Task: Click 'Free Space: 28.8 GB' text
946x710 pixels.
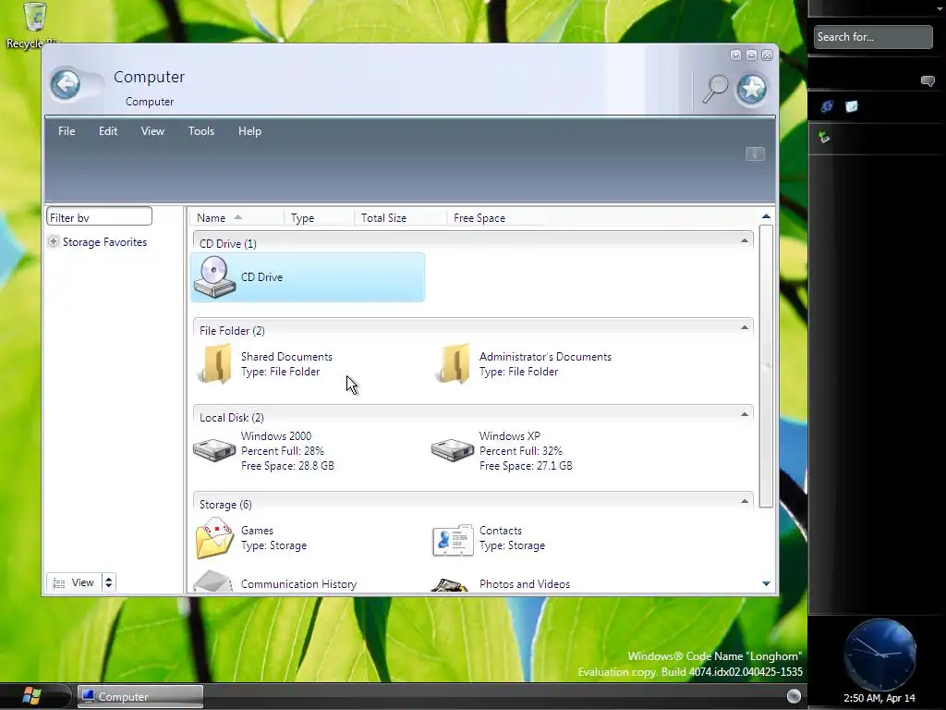Action: pyautogui.click(x=288, y=466)
